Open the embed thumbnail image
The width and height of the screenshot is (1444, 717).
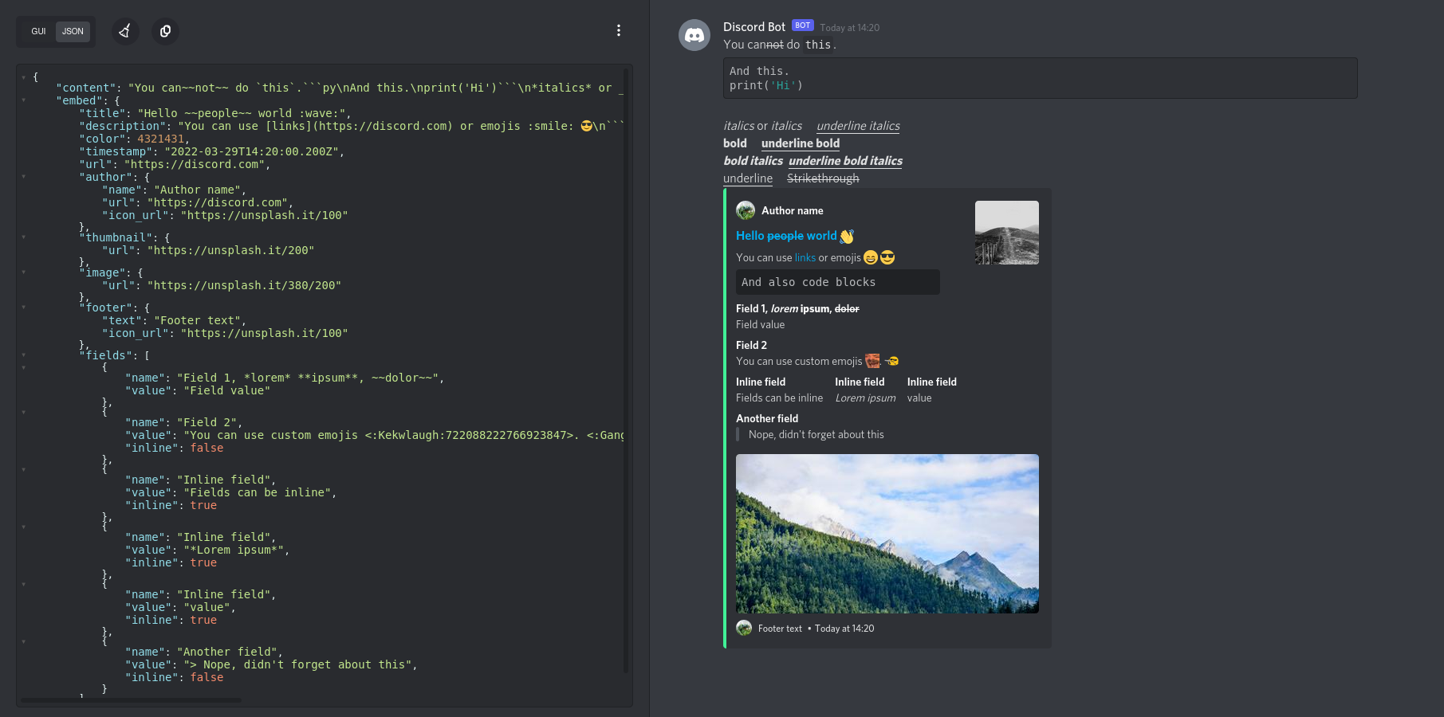pyautogui.click(x=1007, y=233)
